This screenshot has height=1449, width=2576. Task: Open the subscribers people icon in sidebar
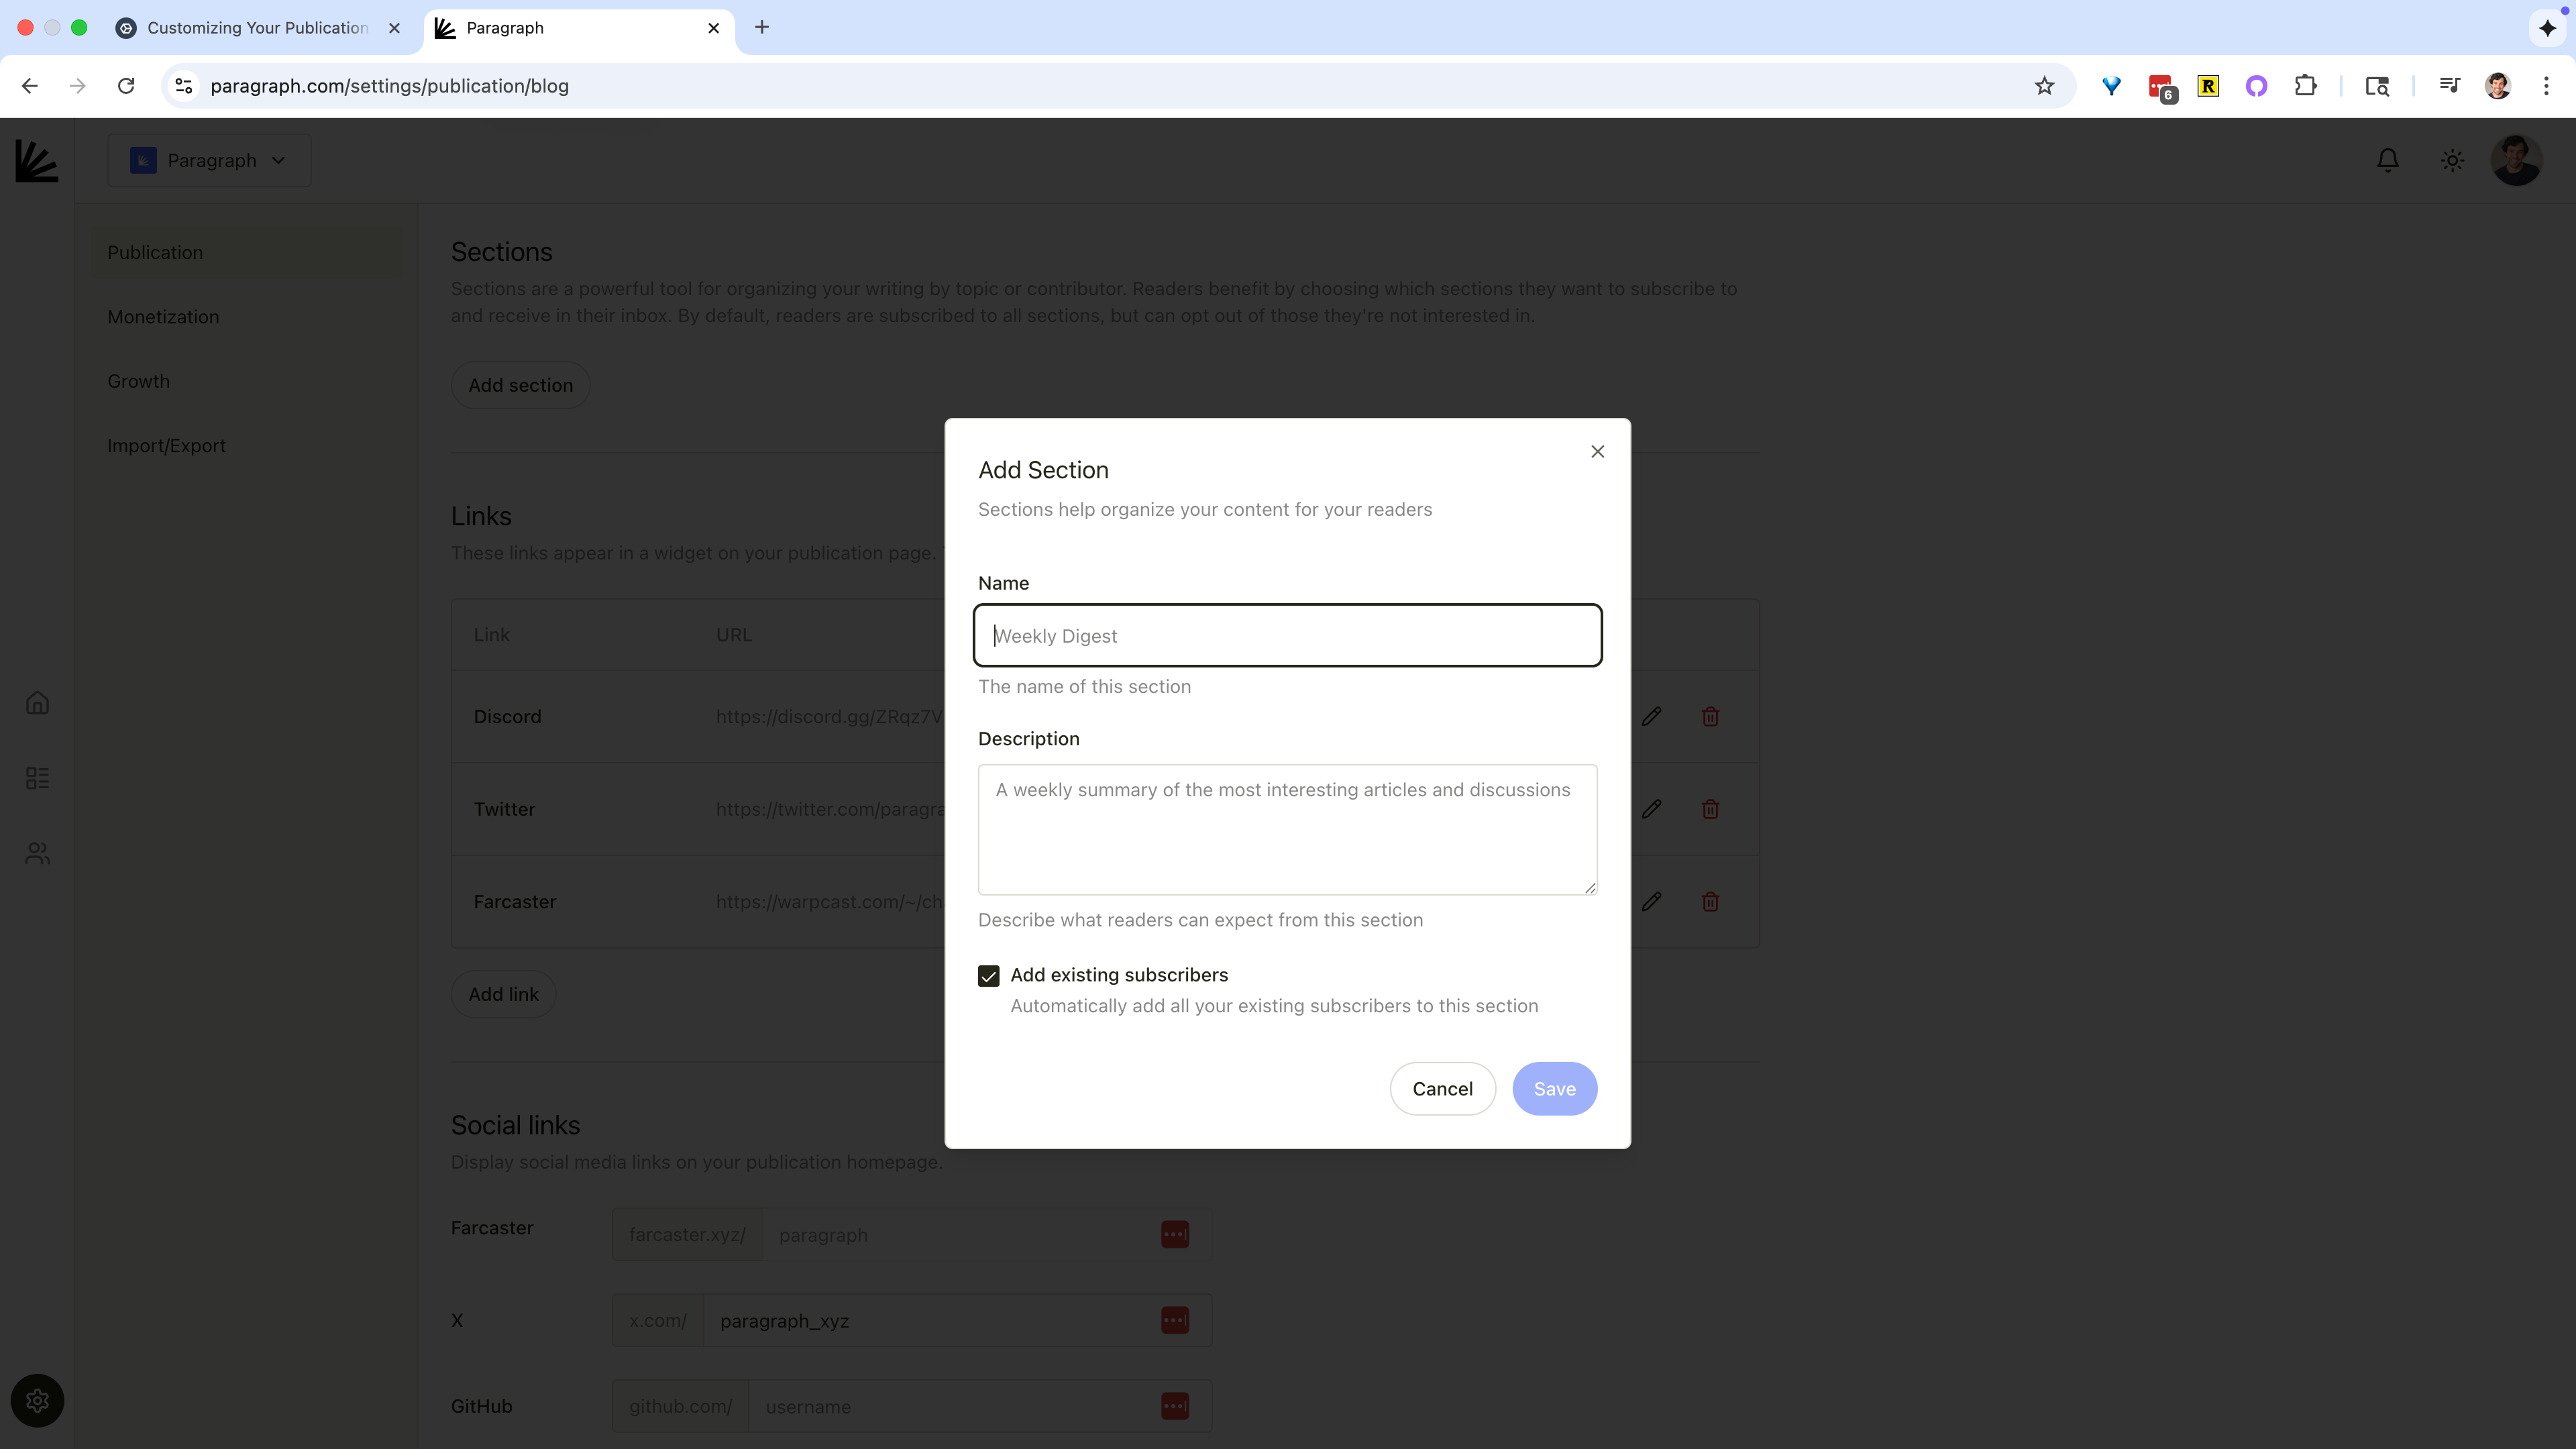pyautogui.click(x=37, y=853)
